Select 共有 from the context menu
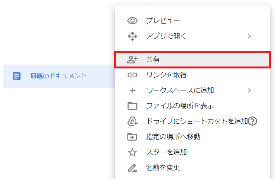This screenshot has width=275, height=179. pyautogui.click(x=153, y=60)
